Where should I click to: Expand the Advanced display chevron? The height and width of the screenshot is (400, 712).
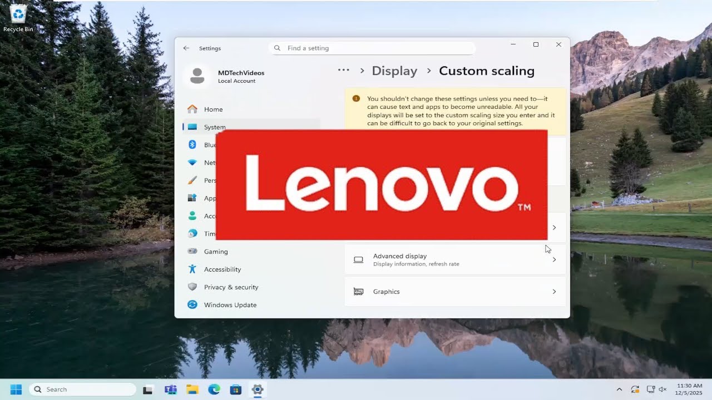tap(554, 259)
